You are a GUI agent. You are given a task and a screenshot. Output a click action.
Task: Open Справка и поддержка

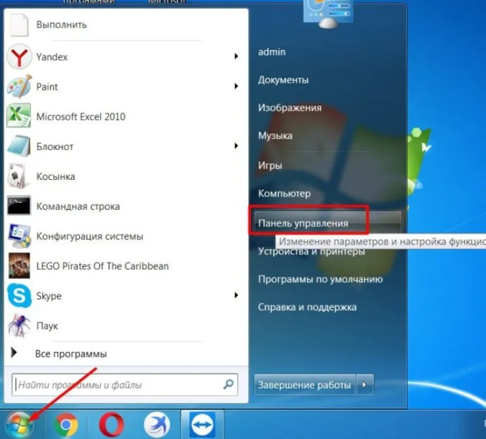(307, 307)
